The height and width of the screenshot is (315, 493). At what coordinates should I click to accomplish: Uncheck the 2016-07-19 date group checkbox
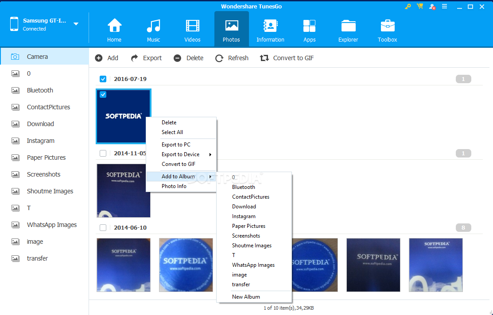tap(103, 79)
